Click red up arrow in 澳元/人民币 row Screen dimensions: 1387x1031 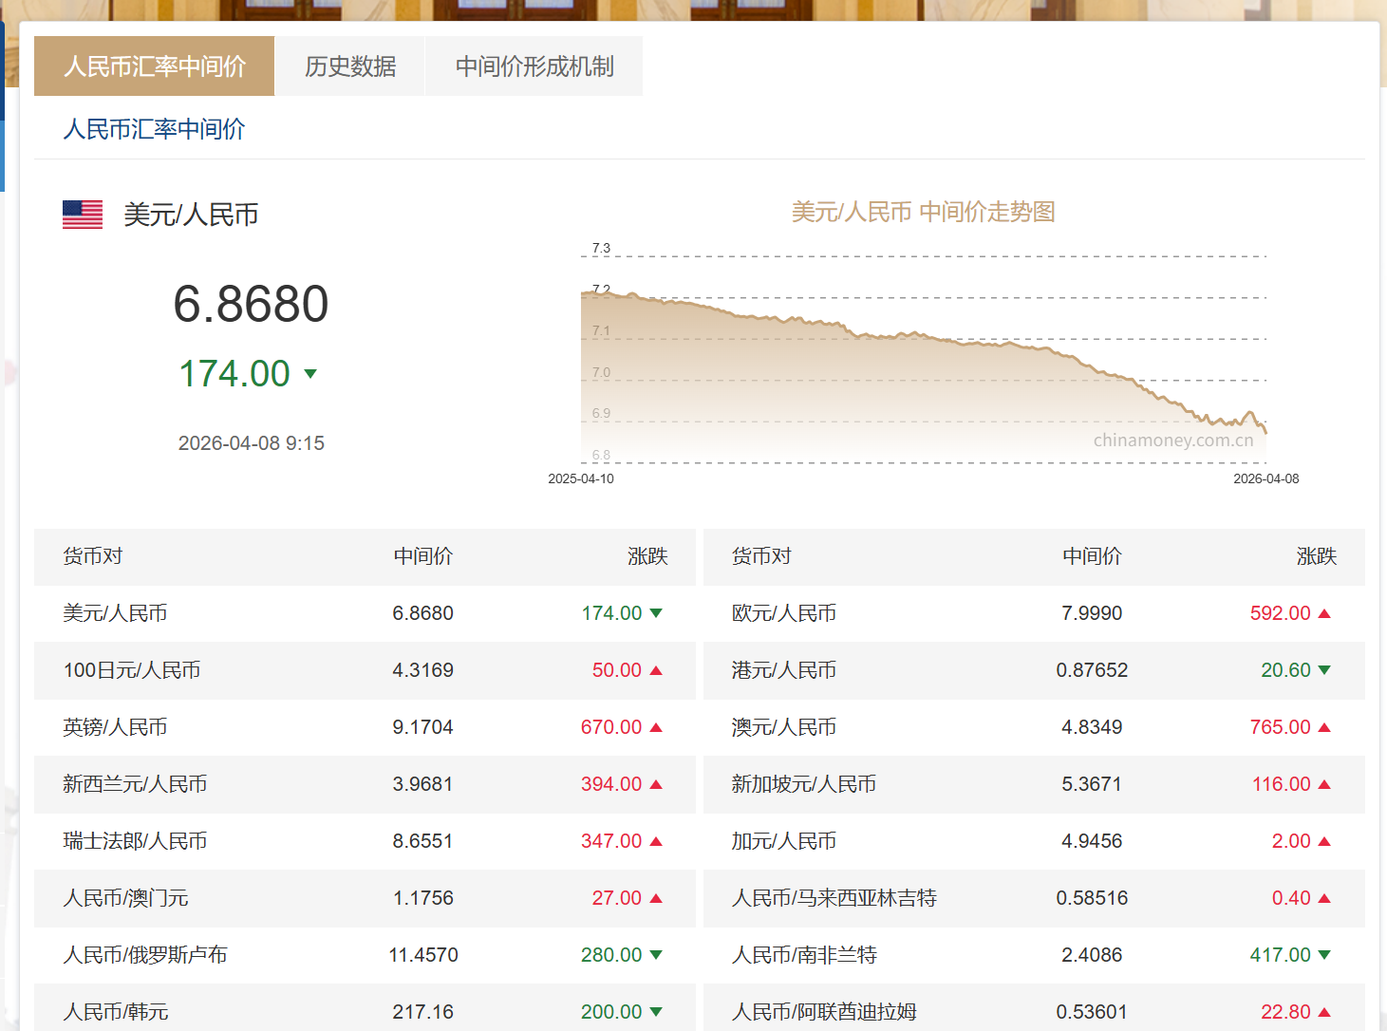(x=1324, y=727)
